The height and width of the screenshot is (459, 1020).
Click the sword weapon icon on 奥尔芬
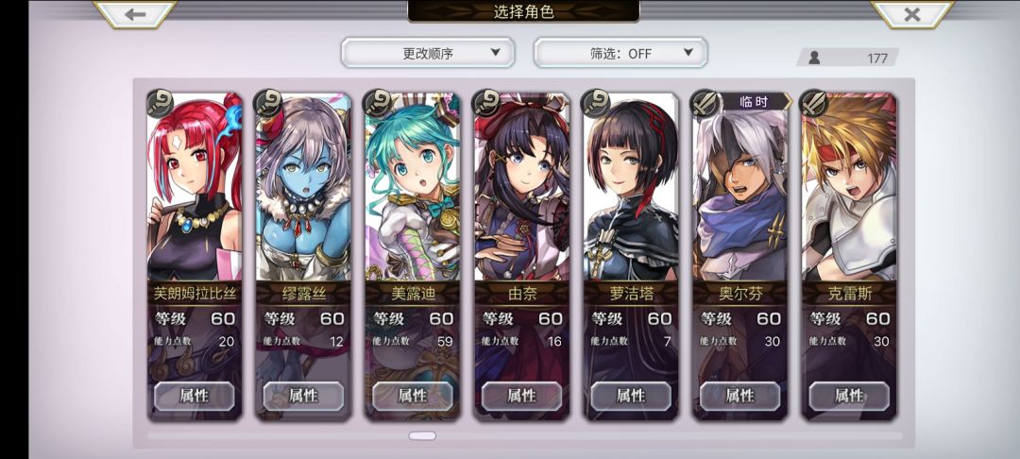[x=705, y=103]
